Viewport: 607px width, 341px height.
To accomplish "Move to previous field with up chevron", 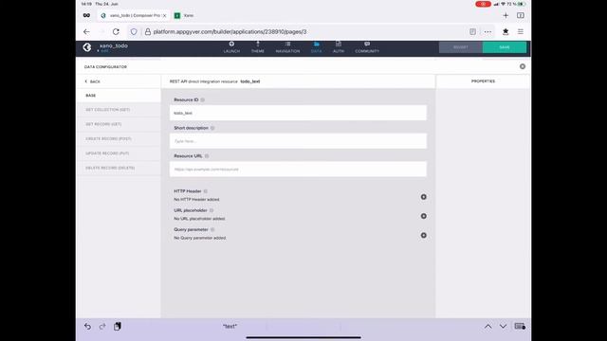I will pyautogui.click(x=487, y=326).
